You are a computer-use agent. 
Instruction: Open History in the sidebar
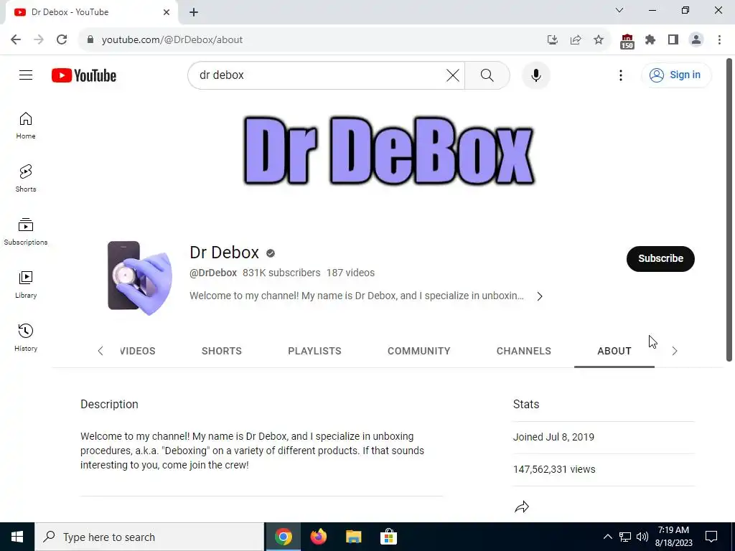click(26, 337)
